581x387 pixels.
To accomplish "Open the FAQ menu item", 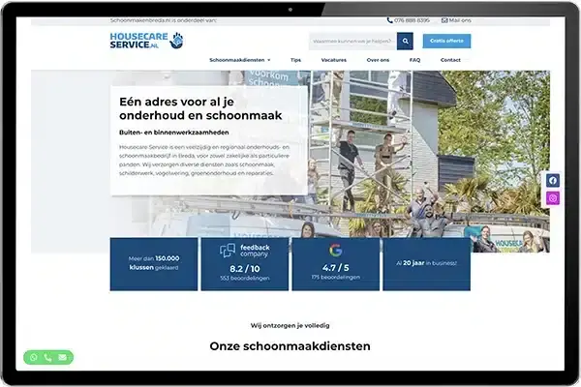I will tap(415, 60).
